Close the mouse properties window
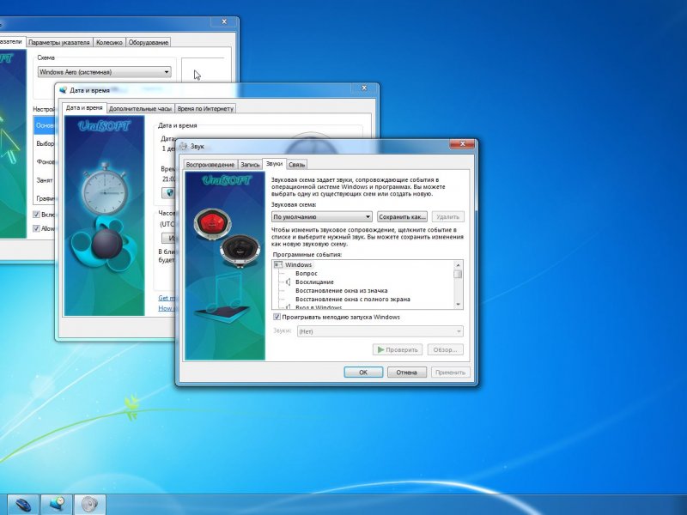 (x=224, y=21)
